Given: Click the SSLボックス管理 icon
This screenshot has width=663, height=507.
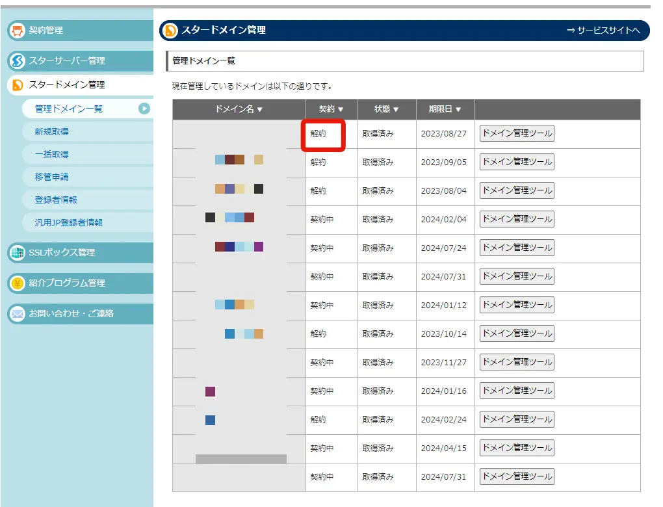Looking at the screenshot, I should 18,253.
